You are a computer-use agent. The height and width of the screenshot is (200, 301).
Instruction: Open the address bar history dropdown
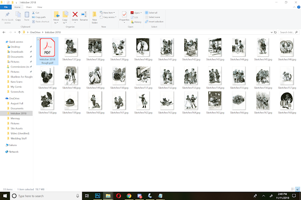pos(272,32)
